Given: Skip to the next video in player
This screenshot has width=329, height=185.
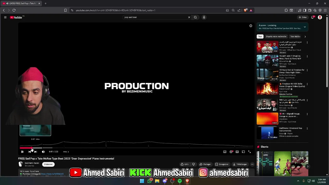Looking at the screenshot, I should click(35, 152).
